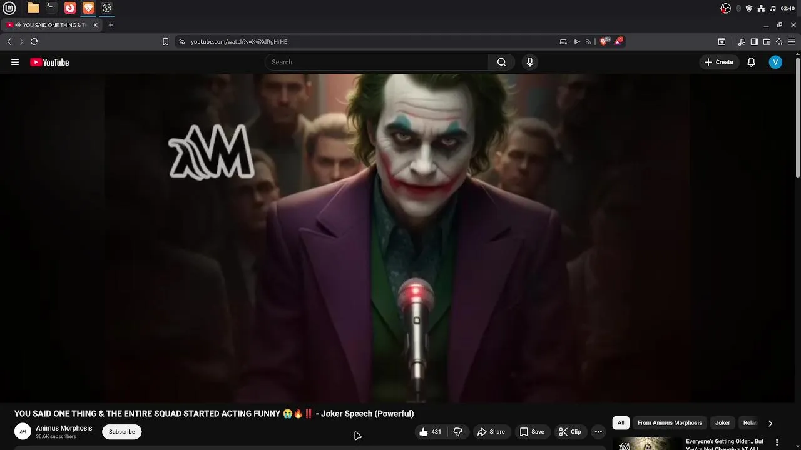Open network connections tray icon

tap(761, 8)
